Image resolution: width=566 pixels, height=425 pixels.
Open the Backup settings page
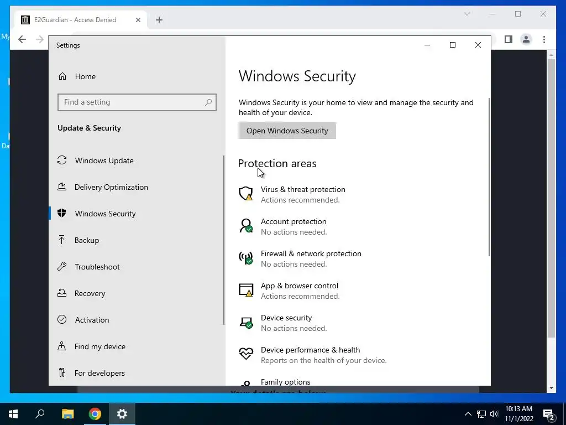tap(137, 240)
